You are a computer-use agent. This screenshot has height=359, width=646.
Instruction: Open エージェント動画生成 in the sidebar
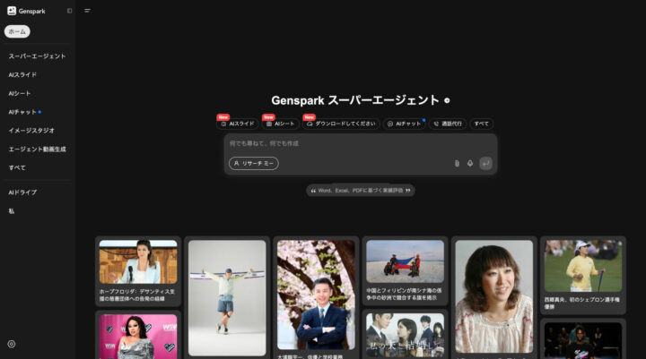point(37,149)
